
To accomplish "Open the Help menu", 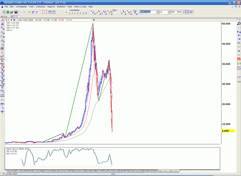I will [x=91, y=7].
